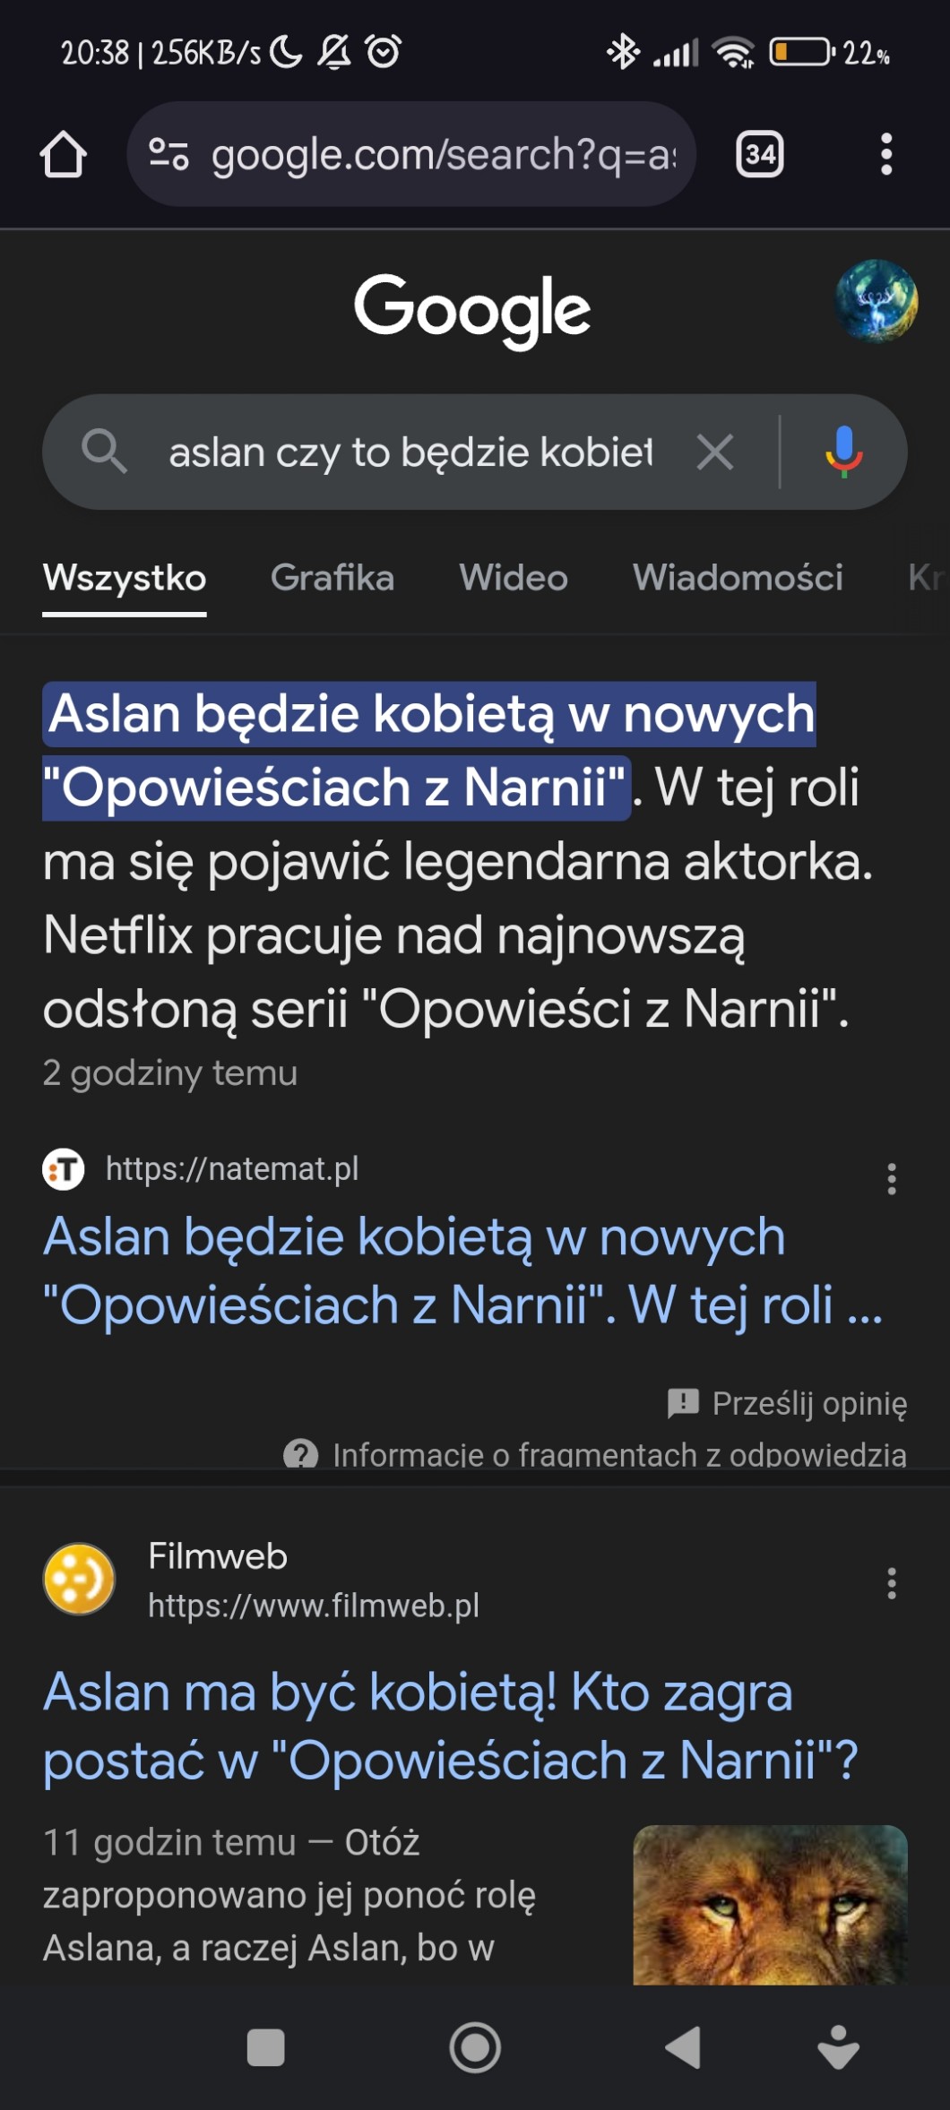
Task: Tap the lion thumbnail image
Action: click(x=770, y=1904)
